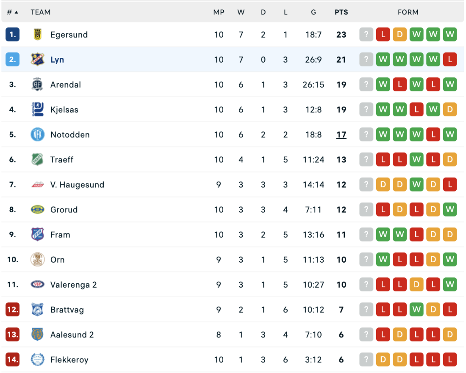466x373 pixels.
Task: Sort standings by PTS column header
Action: click(x=341, y=12)
